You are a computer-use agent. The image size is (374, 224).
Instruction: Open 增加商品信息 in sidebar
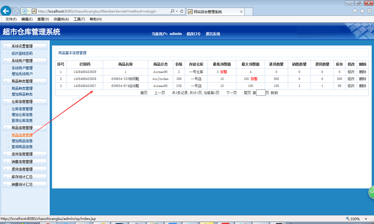click(x=22, y=141)
